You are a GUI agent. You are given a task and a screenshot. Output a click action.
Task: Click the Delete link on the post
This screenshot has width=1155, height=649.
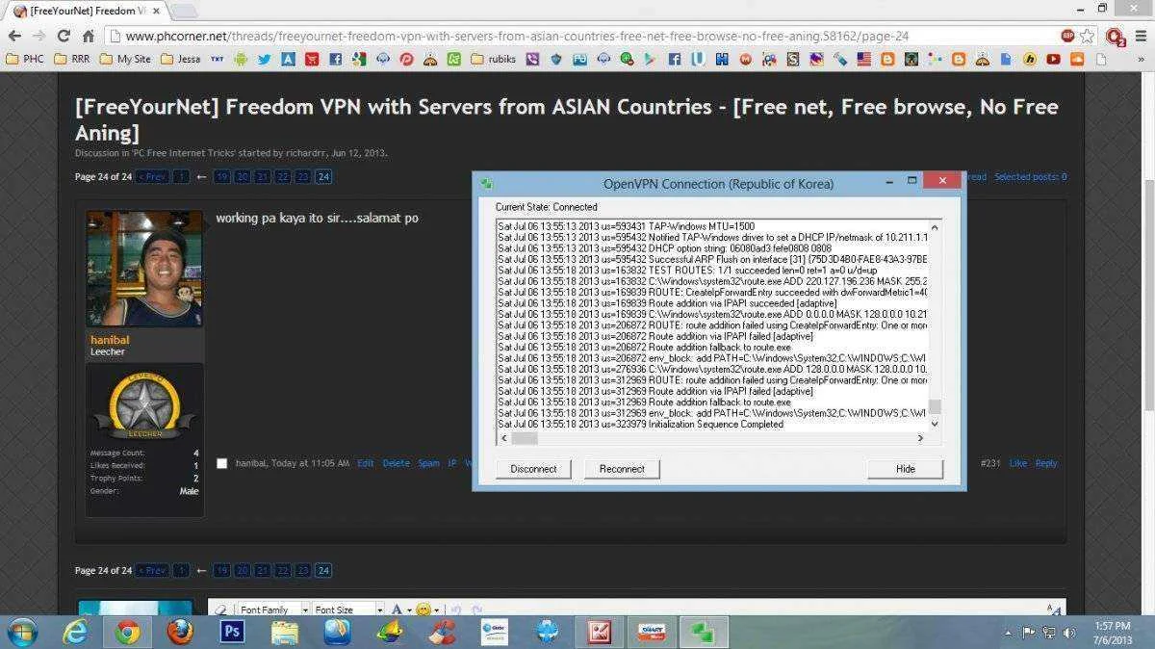[396, 463]
